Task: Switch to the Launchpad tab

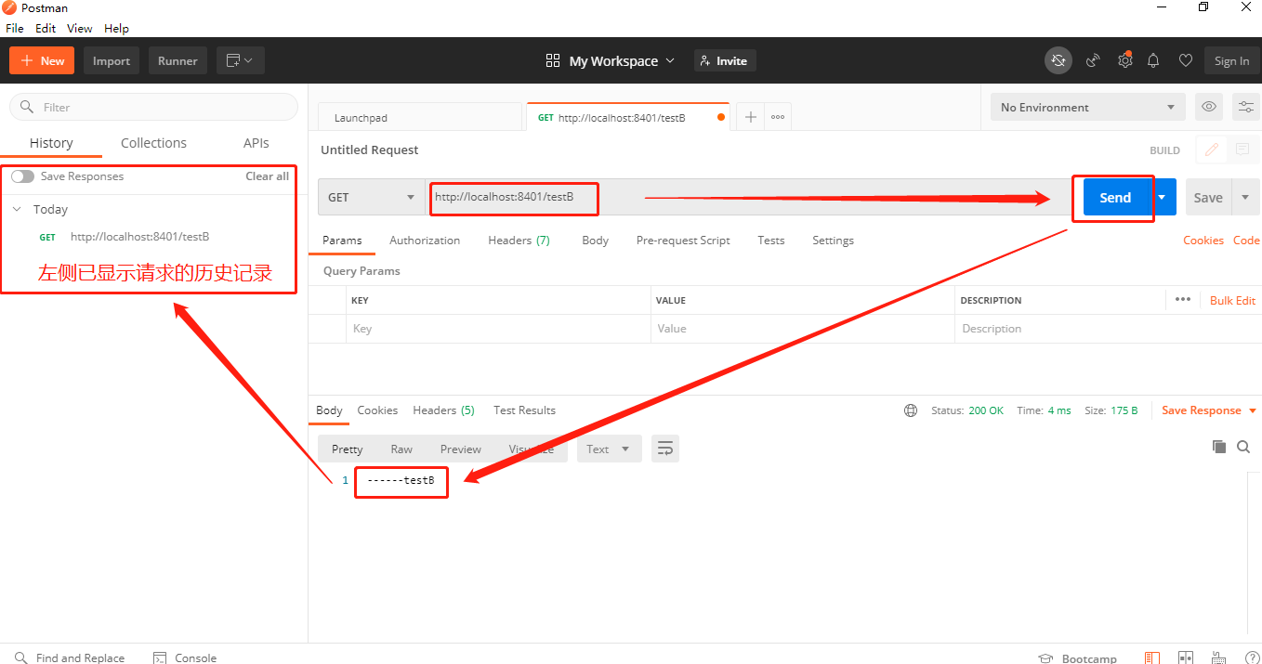Action: pyautogui.click(x=420, y=118)
